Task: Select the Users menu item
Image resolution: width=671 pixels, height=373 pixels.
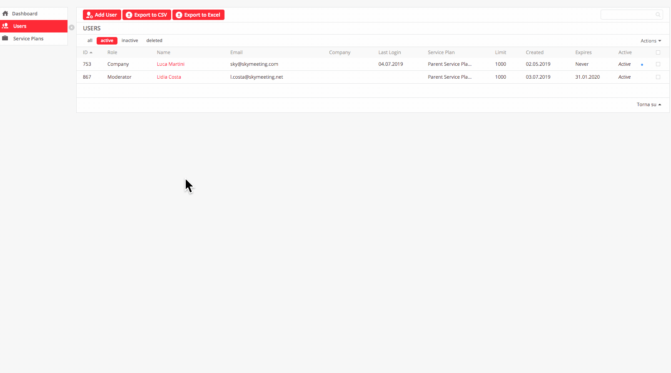Action: point(34,26)
